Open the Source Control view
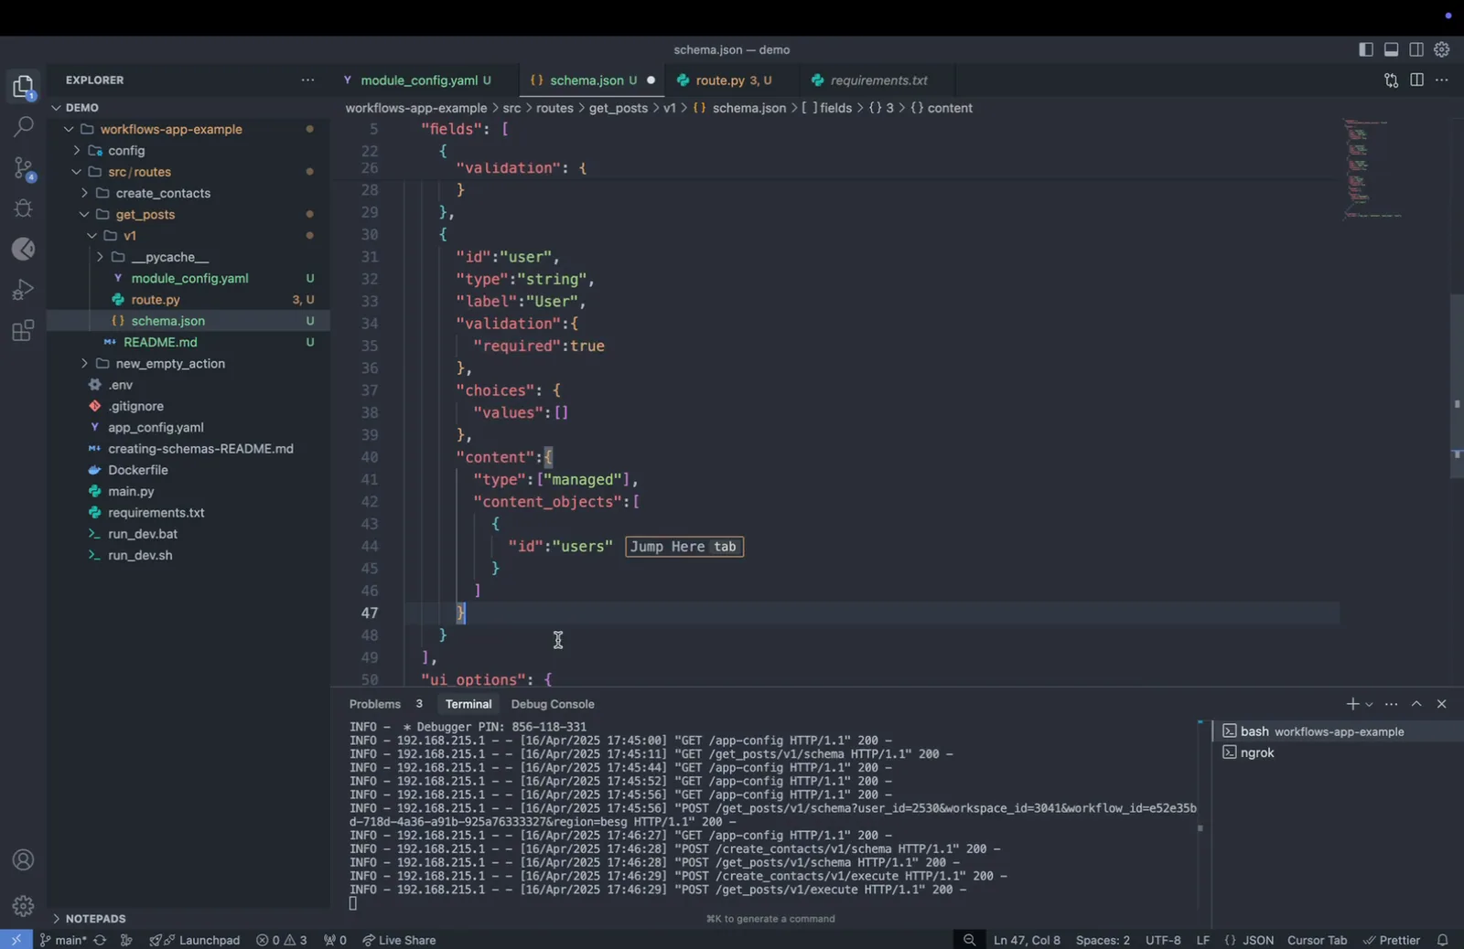Viewport: 1464px width, 949px height. [x=24, y=168]
